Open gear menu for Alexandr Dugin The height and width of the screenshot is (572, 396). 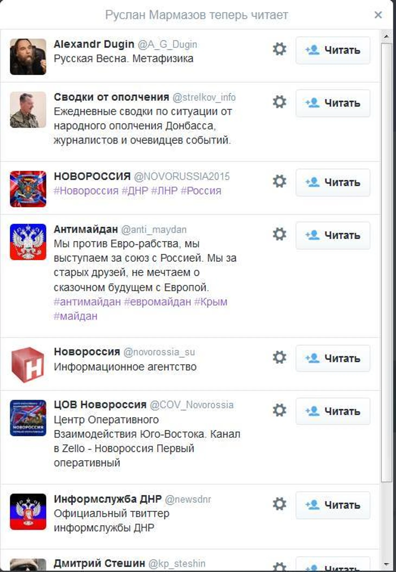(x=279, y=49)
